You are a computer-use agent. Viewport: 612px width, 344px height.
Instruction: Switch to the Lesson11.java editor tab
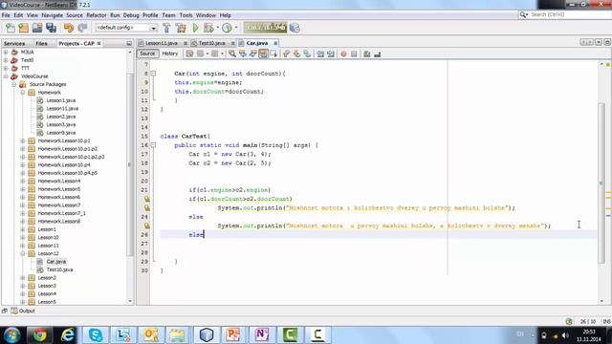tap(162, 43)
